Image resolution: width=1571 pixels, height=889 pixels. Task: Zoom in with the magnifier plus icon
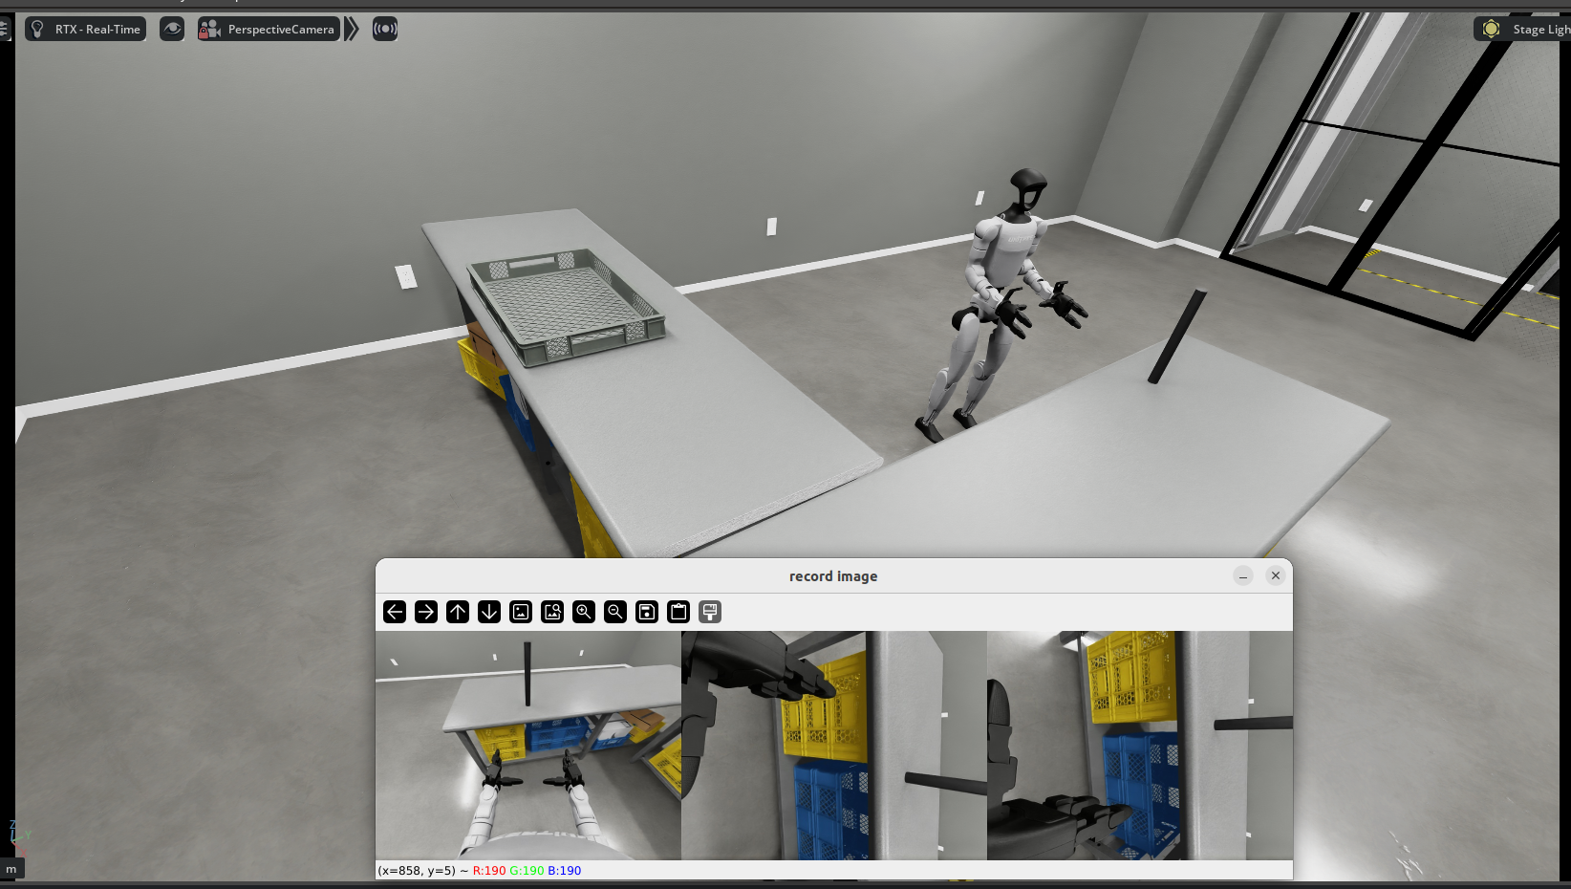click(x=584, y=612)
